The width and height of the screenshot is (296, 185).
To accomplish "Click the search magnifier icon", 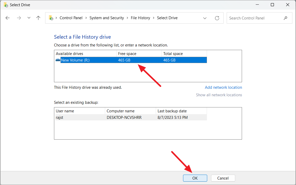I will tap(285, 18).
